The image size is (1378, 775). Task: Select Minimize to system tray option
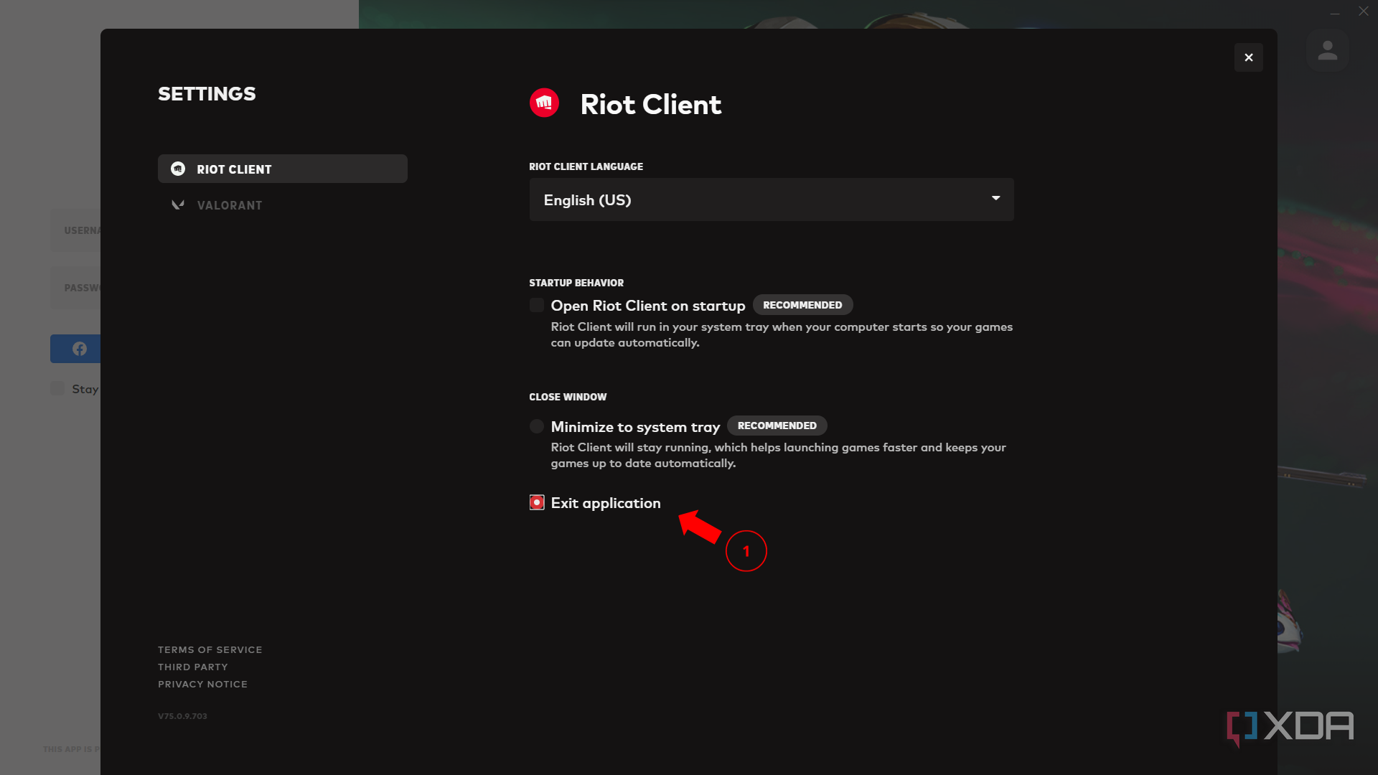pyautogui.click(x=537, y=426)
